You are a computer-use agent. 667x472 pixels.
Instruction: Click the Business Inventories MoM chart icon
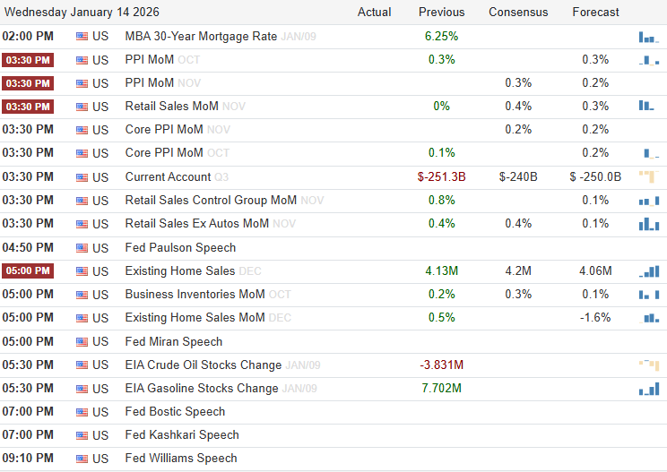pos(648,294)
